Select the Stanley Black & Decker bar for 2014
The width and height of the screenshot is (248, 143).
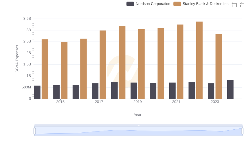[x=45, y=69]
